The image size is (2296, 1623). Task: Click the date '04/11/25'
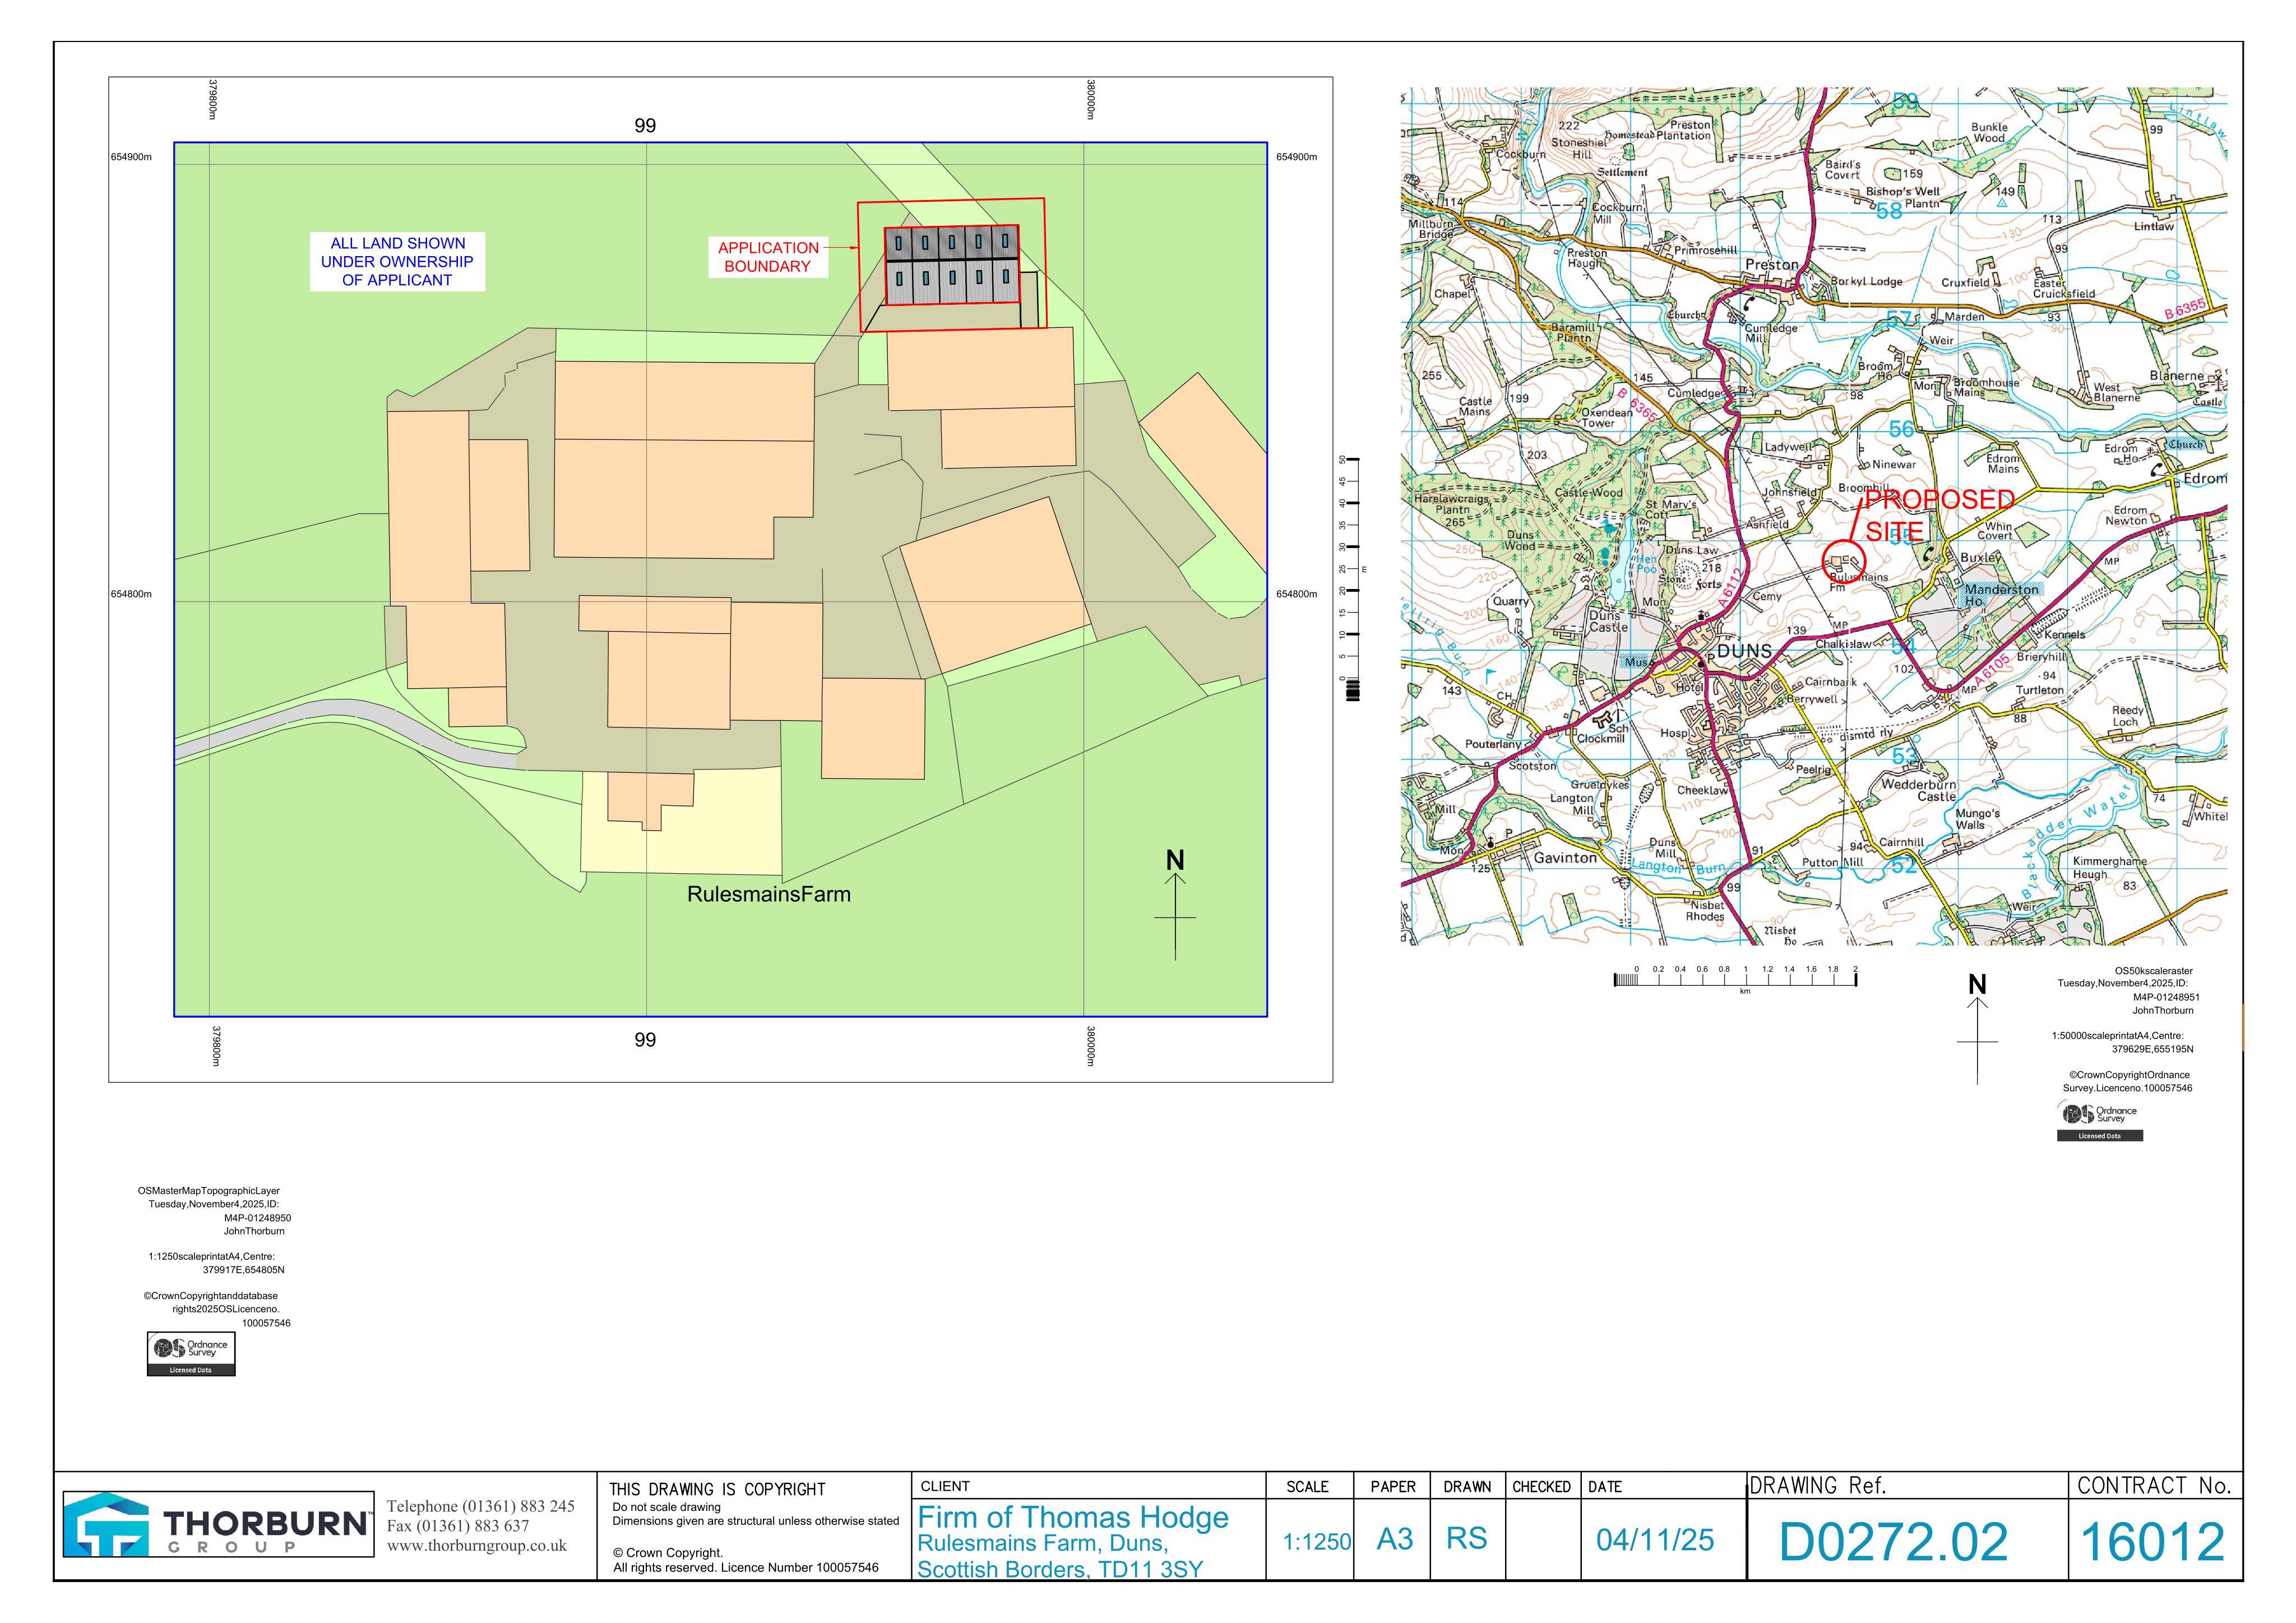point(1655,1540)
